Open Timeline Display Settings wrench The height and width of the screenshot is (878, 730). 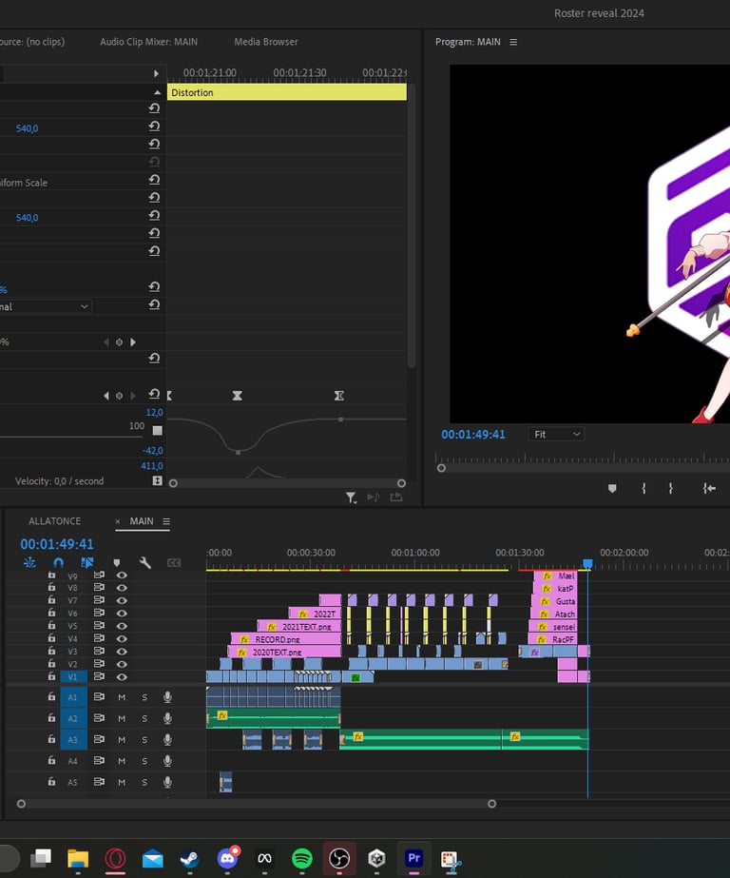pos(144,563)
